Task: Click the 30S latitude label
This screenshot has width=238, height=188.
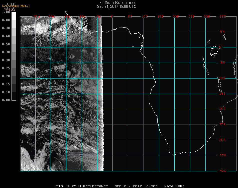Action: (222, 140)
